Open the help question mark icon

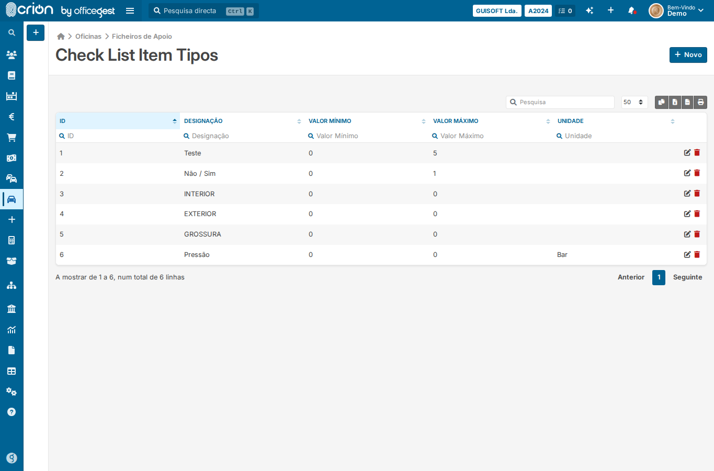[12, 412]
